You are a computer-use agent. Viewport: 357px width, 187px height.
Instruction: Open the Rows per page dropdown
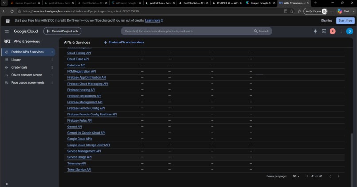click(296, 176)
